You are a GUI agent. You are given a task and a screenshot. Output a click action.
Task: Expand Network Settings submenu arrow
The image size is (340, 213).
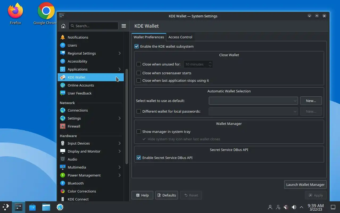[120, 118]
